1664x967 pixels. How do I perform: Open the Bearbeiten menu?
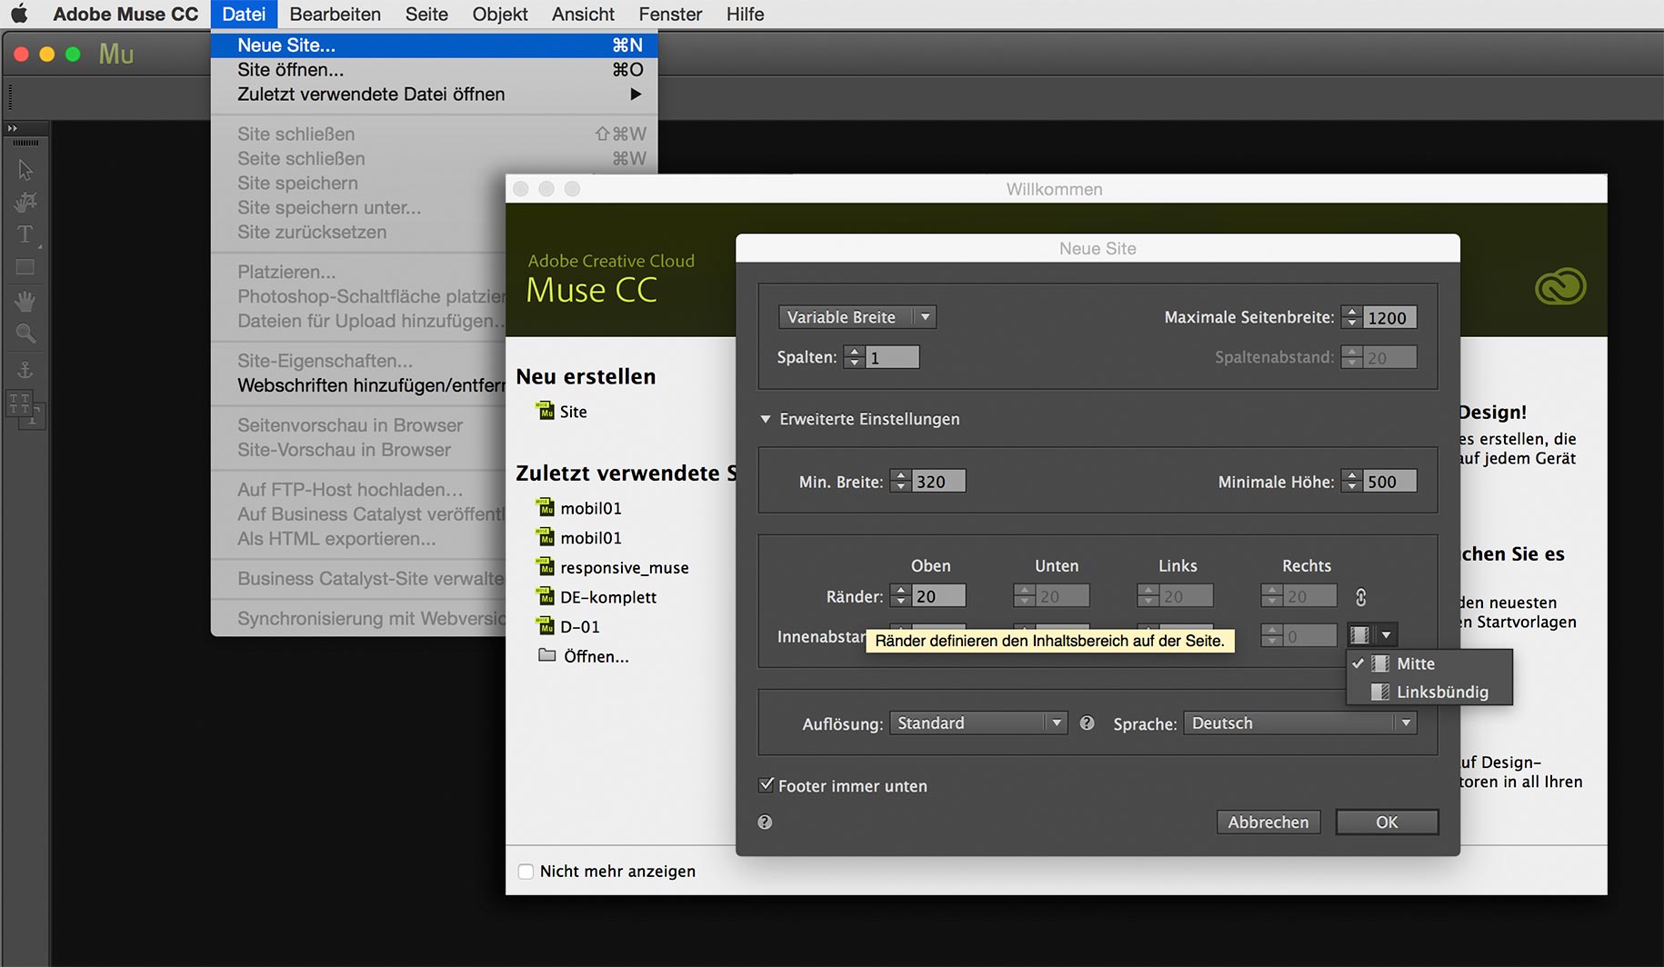(335, 15)
